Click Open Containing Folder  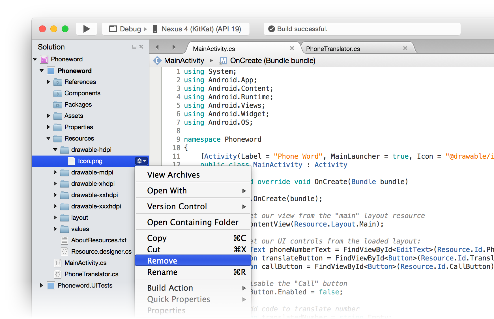[193, 222]
